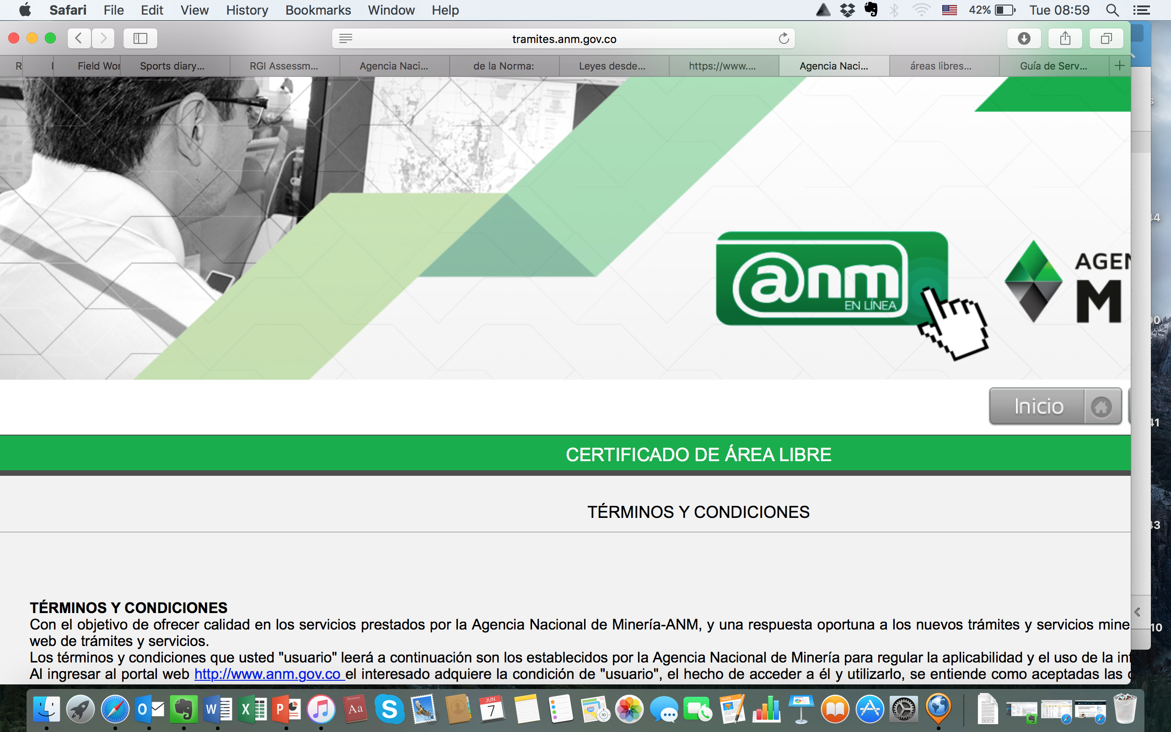Open Spotlight search

[1112, 10]
